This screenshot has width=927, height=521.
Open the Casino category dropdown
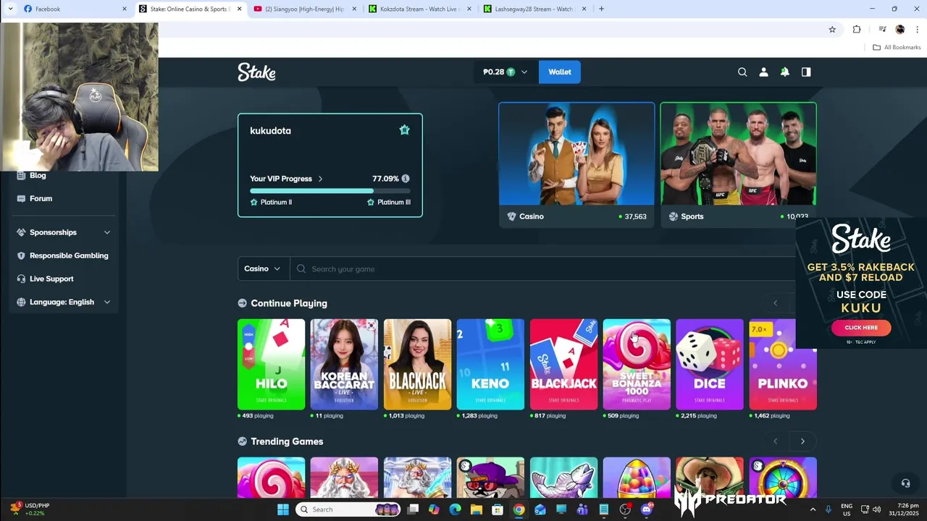coord(264,268)
